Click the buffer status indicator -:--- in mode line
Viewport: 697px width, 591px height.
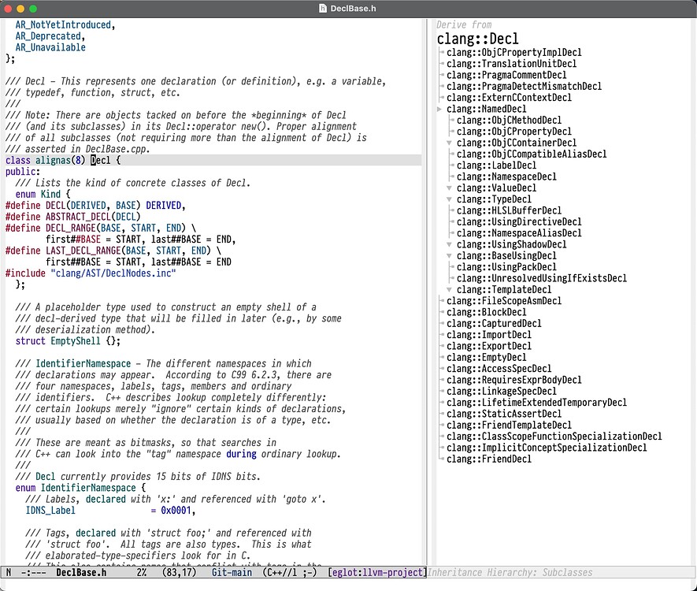(27, 573)
